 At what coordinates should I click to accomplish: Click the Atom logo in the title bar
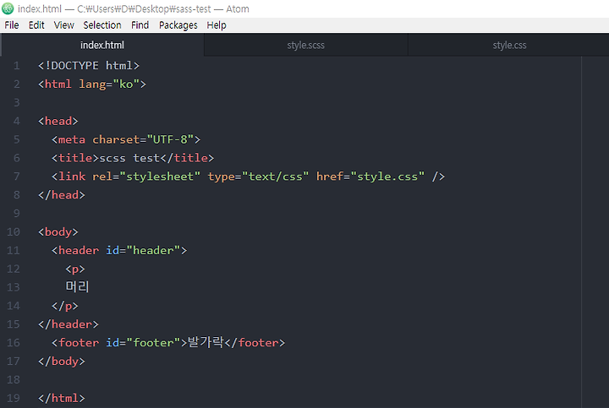pyautogui.click(x=8, y=8)
